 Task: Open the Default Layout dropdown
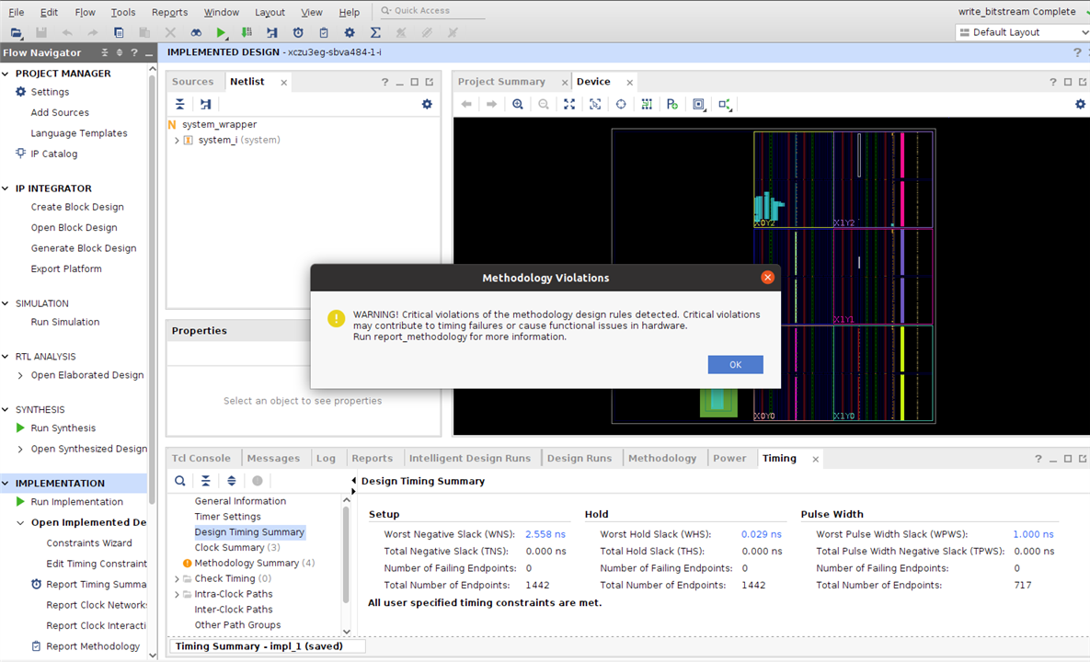(x=1022, y=33)
